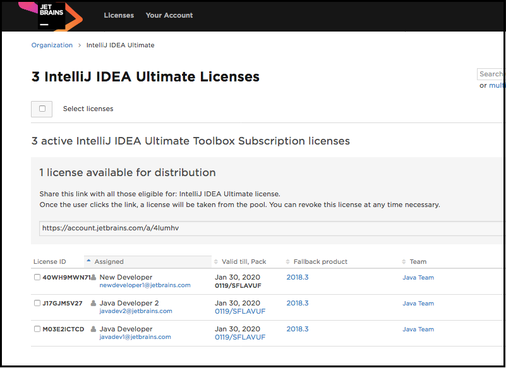Image resolution: width=506 pixels, height=368 pixels.
Task: Click user icon beside New Developer
Action: [94, 277]
